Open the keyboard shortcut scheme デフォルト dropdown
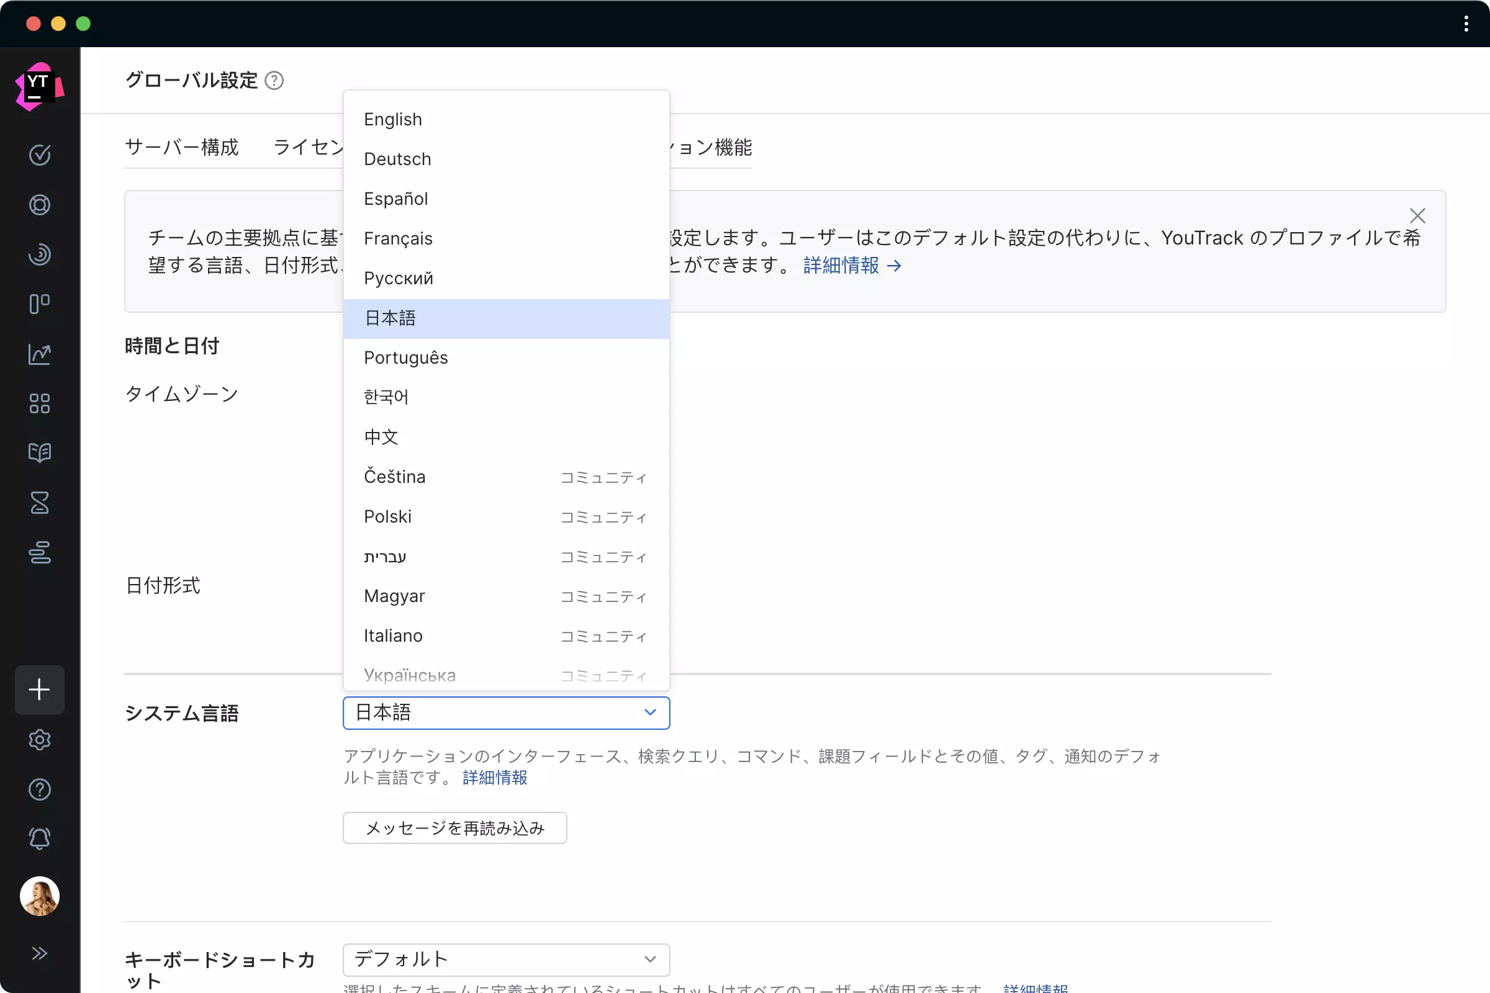 click(505, 959)
